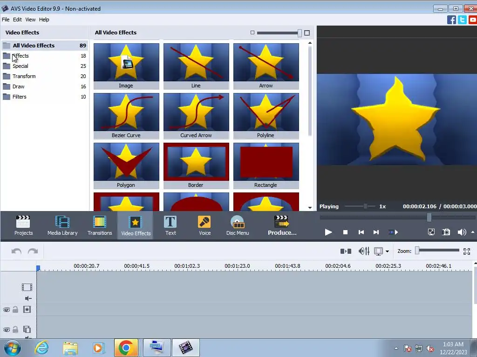Select the Line effect thumbnail

196,66
